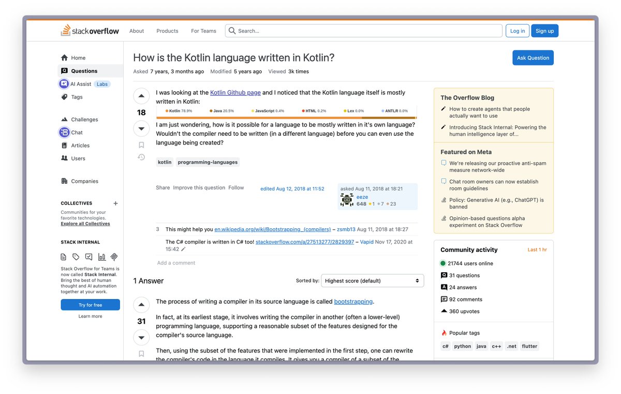
Task: Select the flutter popular tag
Action: point(529,346)
